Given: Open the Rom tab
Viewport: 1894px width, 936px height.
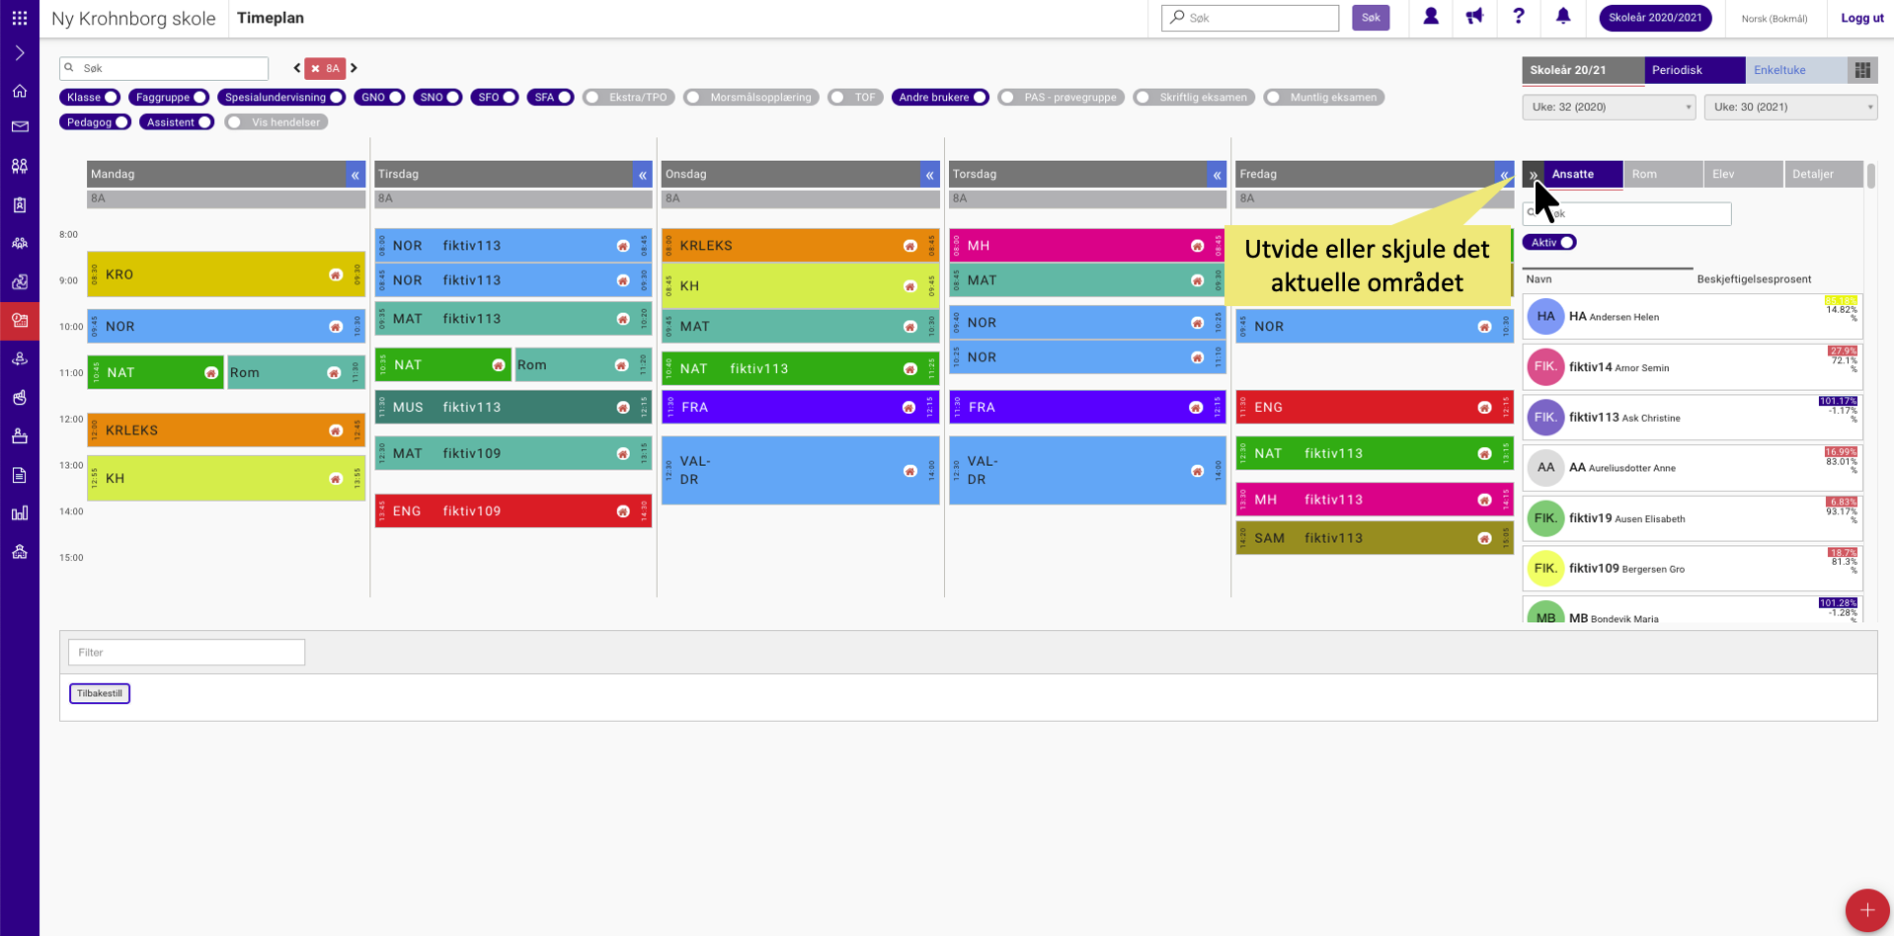Looking at the screenshot, I should pyautogui.click(x=1663, y=174).
